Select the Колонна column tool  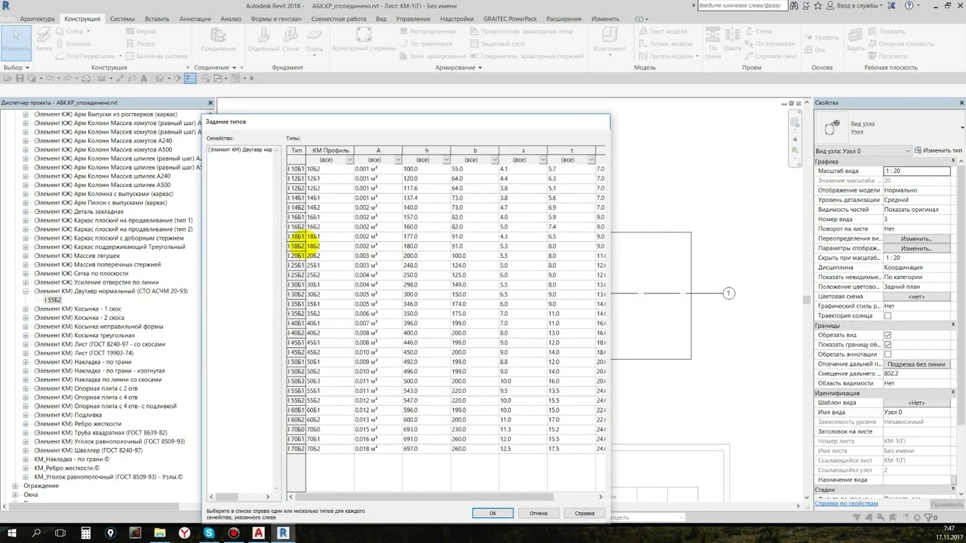coord(72,44)
